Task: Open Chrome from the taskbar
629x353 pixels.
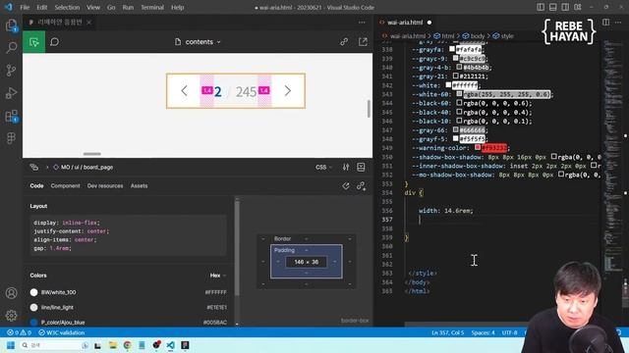Action: click(x=127, y=345)
